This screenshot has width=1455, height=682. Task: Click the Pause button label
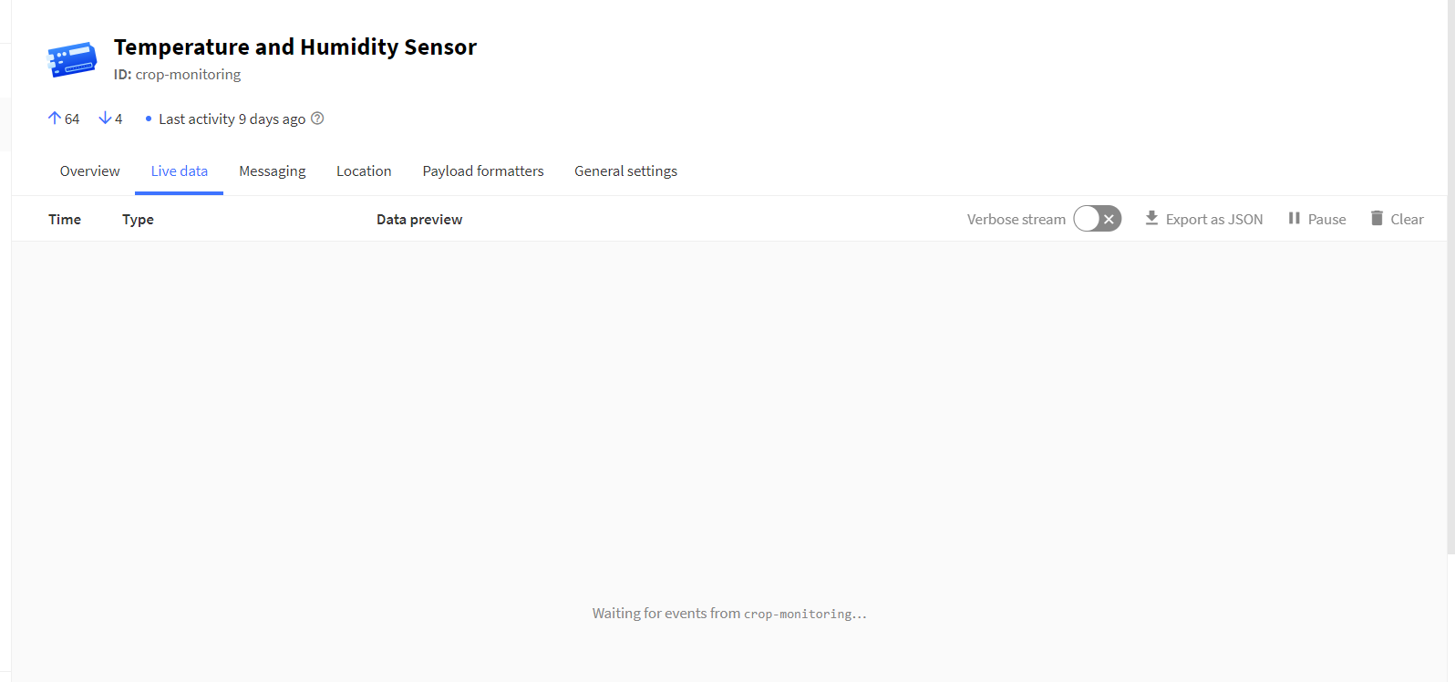pyautogui.click(x=1326, y=220)
